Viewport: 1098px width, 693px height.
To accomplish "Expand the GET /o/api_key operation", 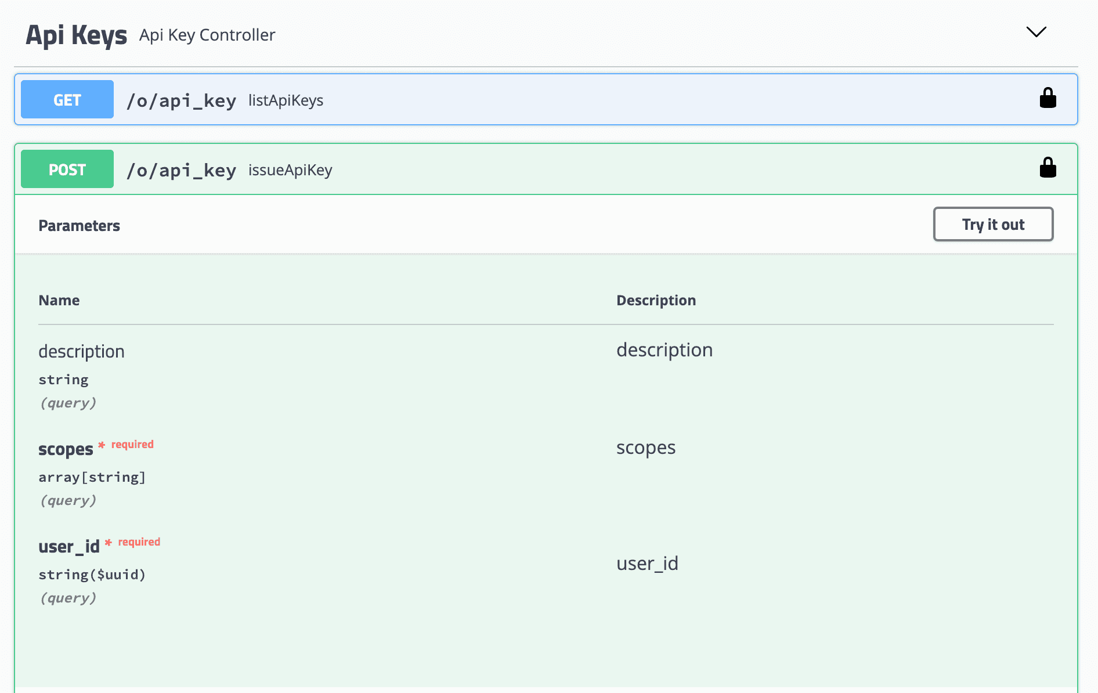I will click(181, 100).
